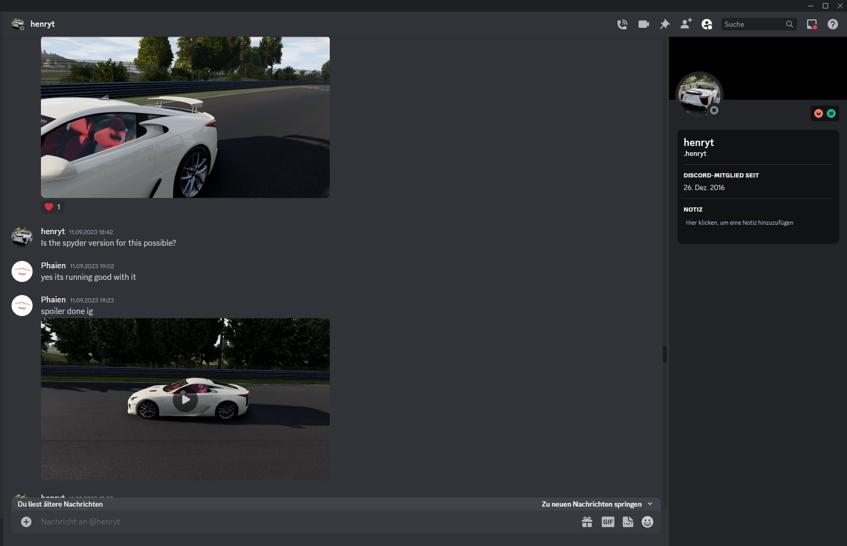Click the 'Du liest ältere Nachrichten' notice
847x546 pixels.
(60, 504)
